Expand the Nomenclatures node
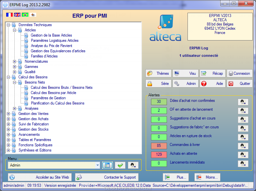The width and height of the screenshot is (256, 191). pyautogui.click(x=15, y=62)
